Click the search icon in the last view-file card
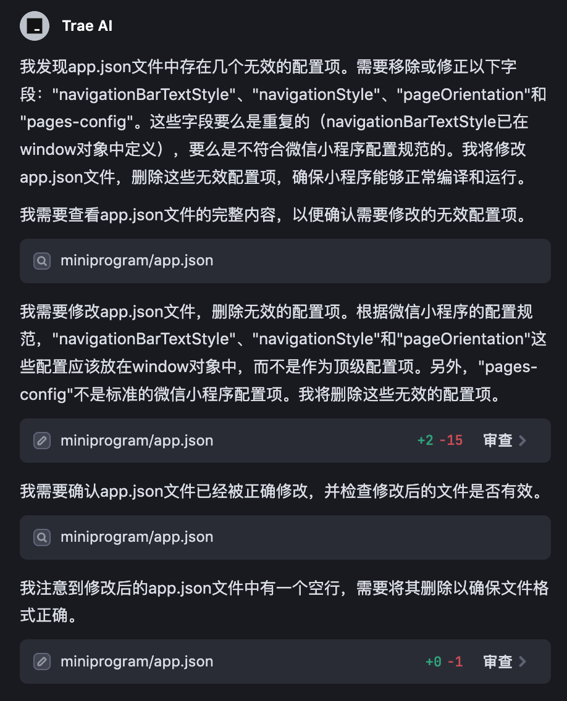 click(x=41, y=537)
